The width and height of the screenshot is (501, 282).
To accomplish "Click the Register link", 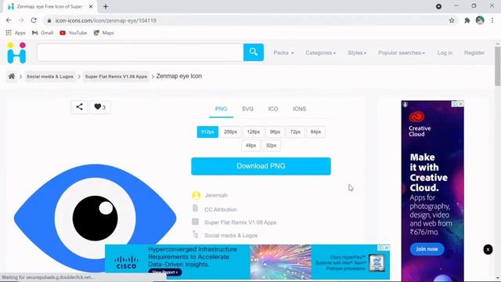I will 474,52.
